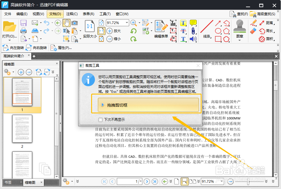
Task: Open the 文件 menu
Action: 8,14
